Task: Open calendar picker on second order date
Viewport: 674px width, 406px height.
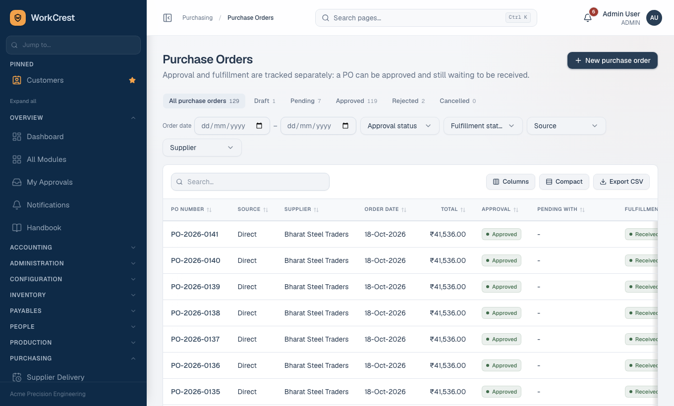Action: point(345,126)
